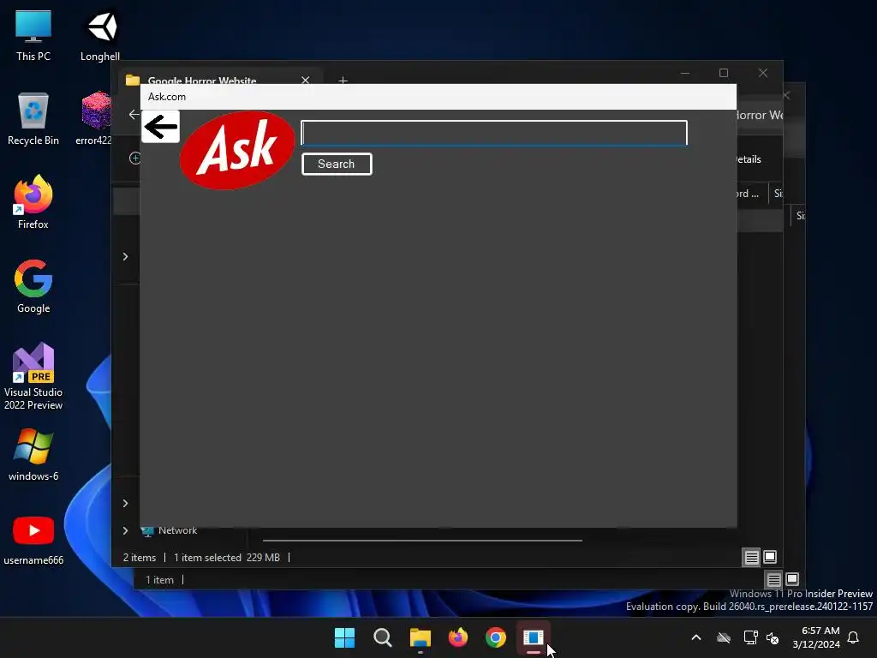The height and width of the screenshot is (658, 877).
Task: Select the username666 YouTube desktop icon
Action: (x=33, y=540)
